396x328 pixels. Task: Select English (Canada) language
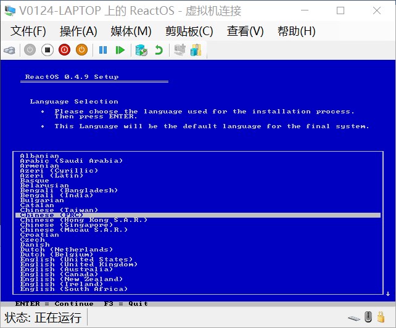pos(59,274)
